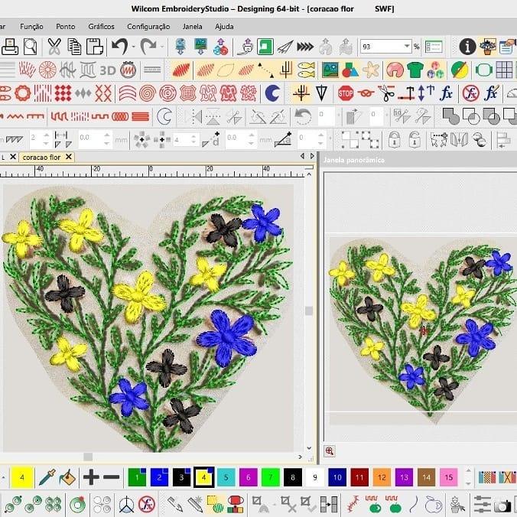Open the Configuração menu
The image size is (517, 517).
tap(148, 26)
